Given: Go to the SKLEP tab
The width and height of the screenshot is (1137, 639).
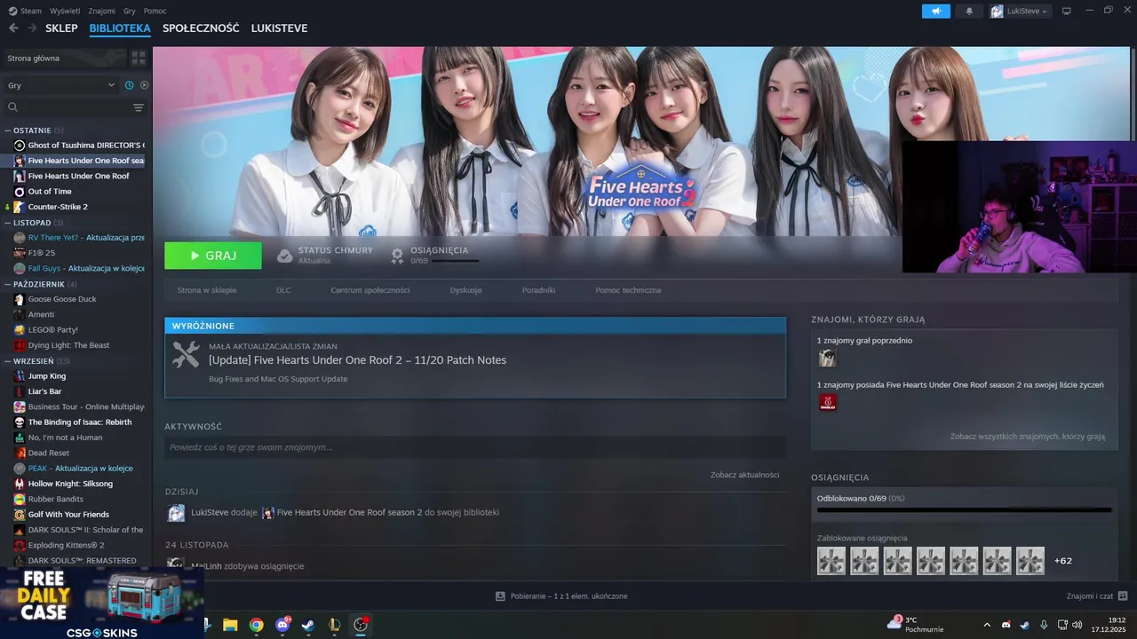Looking at the screenshot, I should point(61,28).
